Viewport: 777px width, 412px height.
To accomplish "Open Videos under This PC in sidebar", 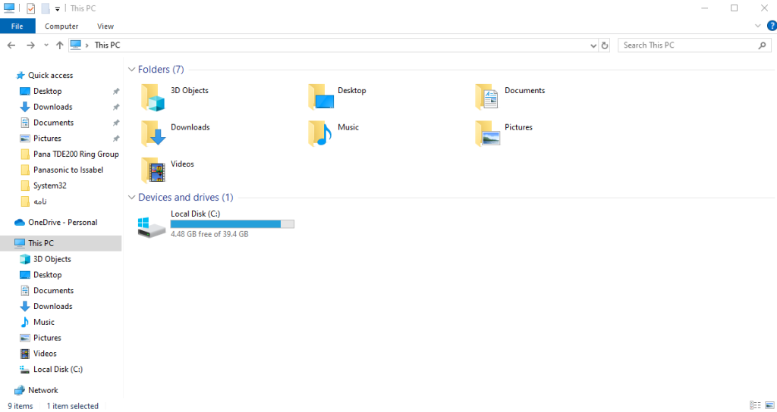I will [x=45, y=354].
